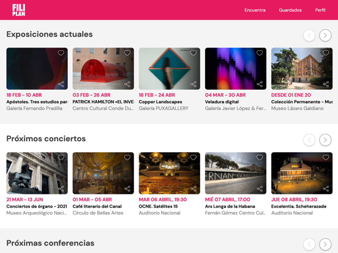The width and height of the screenshot is (338, 253).
Task: Share Excelentia. Scheherazade concert
Action: point(326,189)
